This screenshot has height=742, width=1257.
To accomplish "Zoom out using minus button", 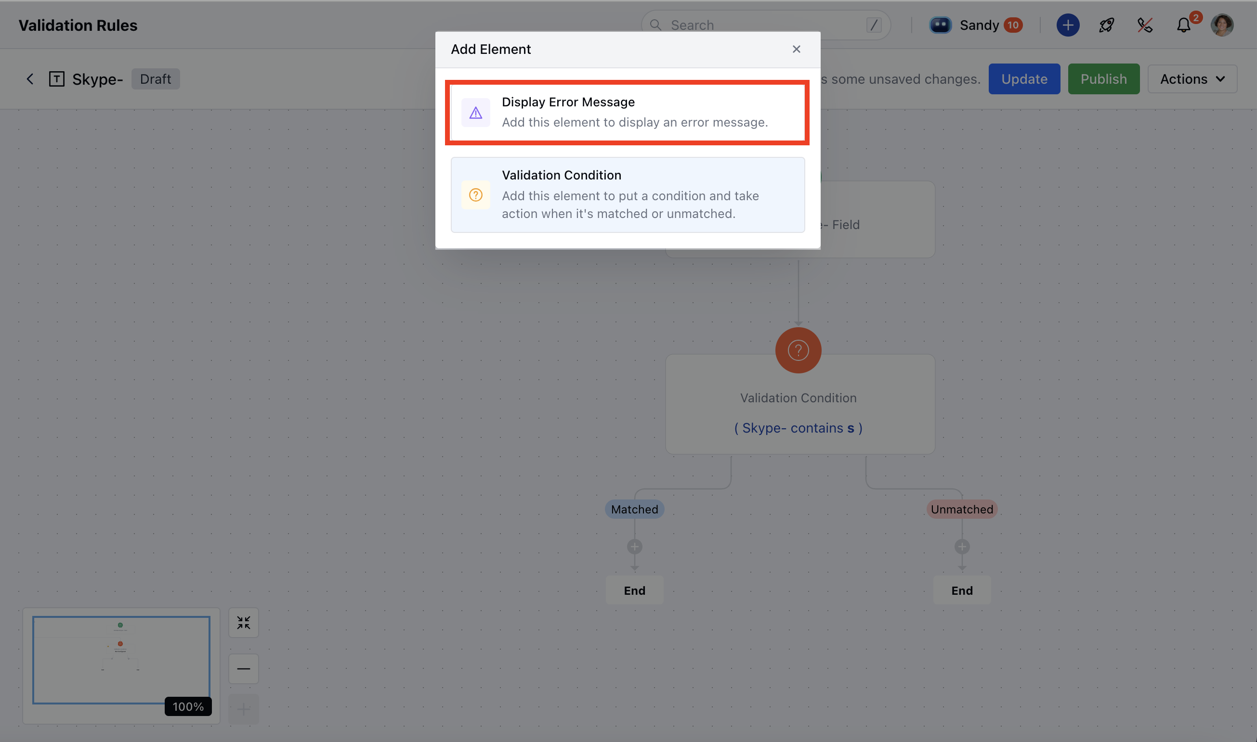I will click(x=244, y=668).
